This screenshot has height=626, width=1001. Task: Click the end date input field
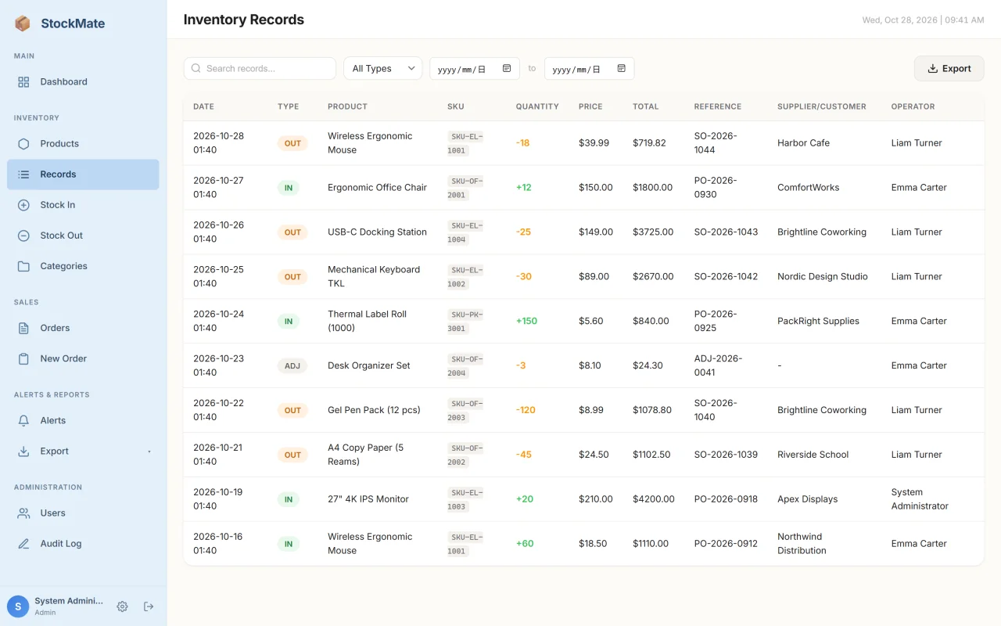(x=590, y=69)
